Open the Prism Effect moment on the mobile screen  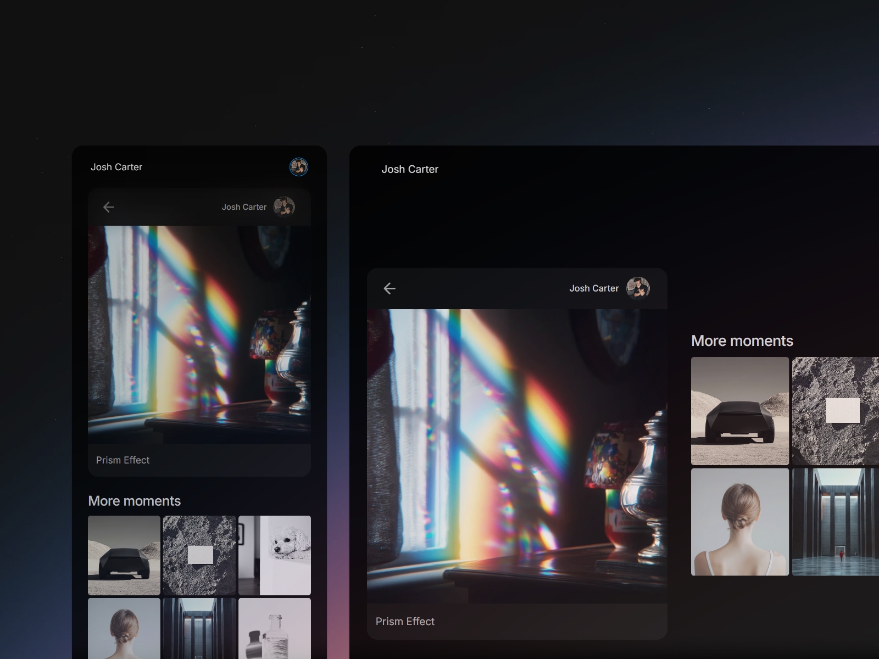(x=199, y=329)
